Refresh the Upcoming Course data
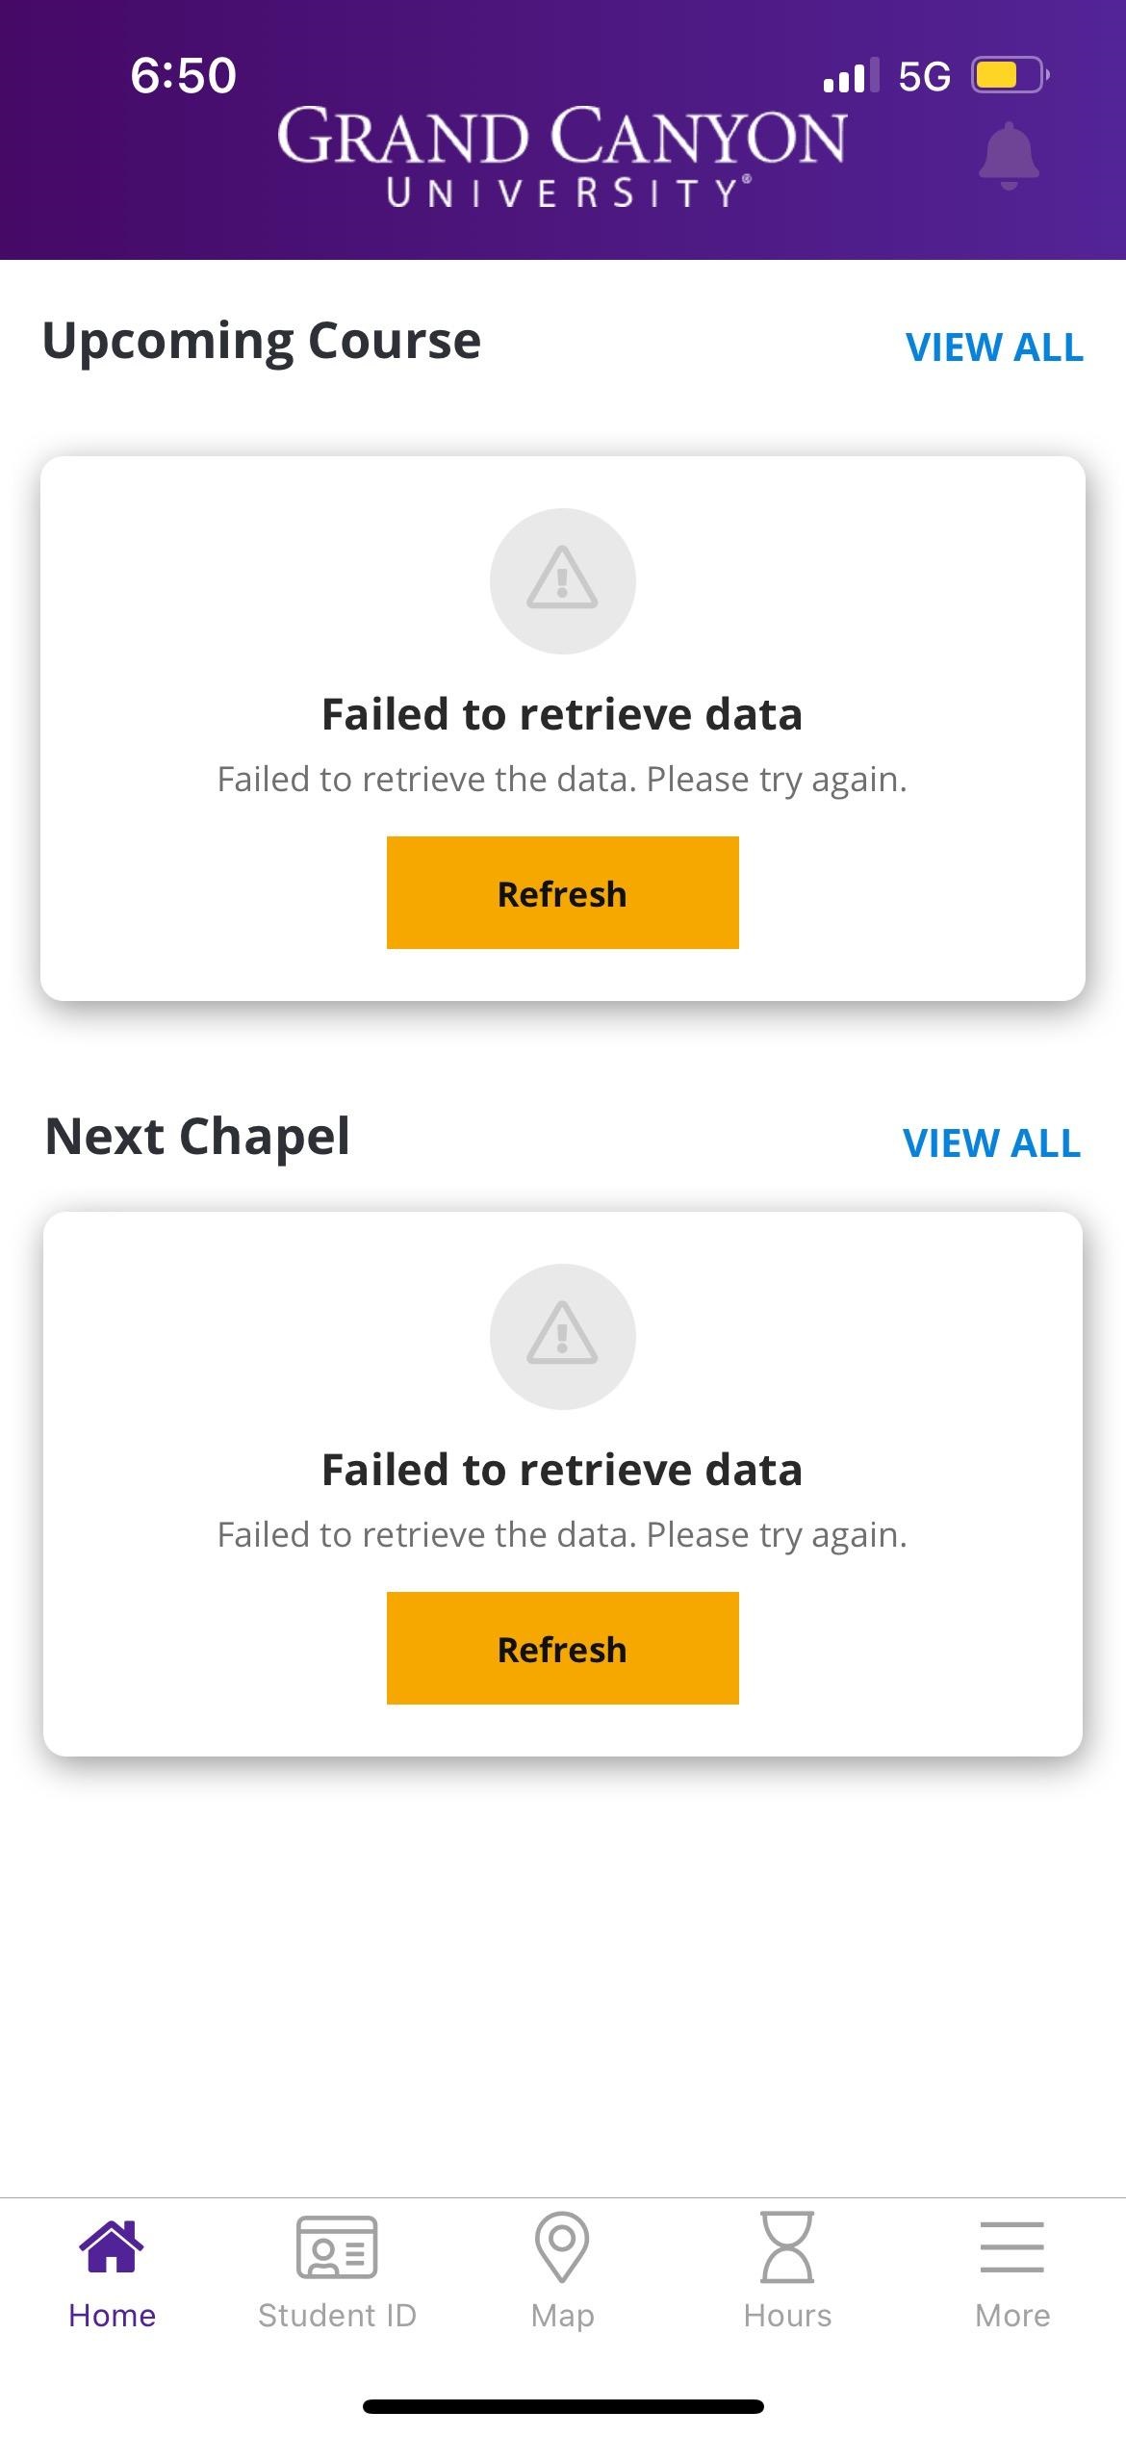Image resolution: width=1126 pixels, height=2437 pixels. (563, 893)
